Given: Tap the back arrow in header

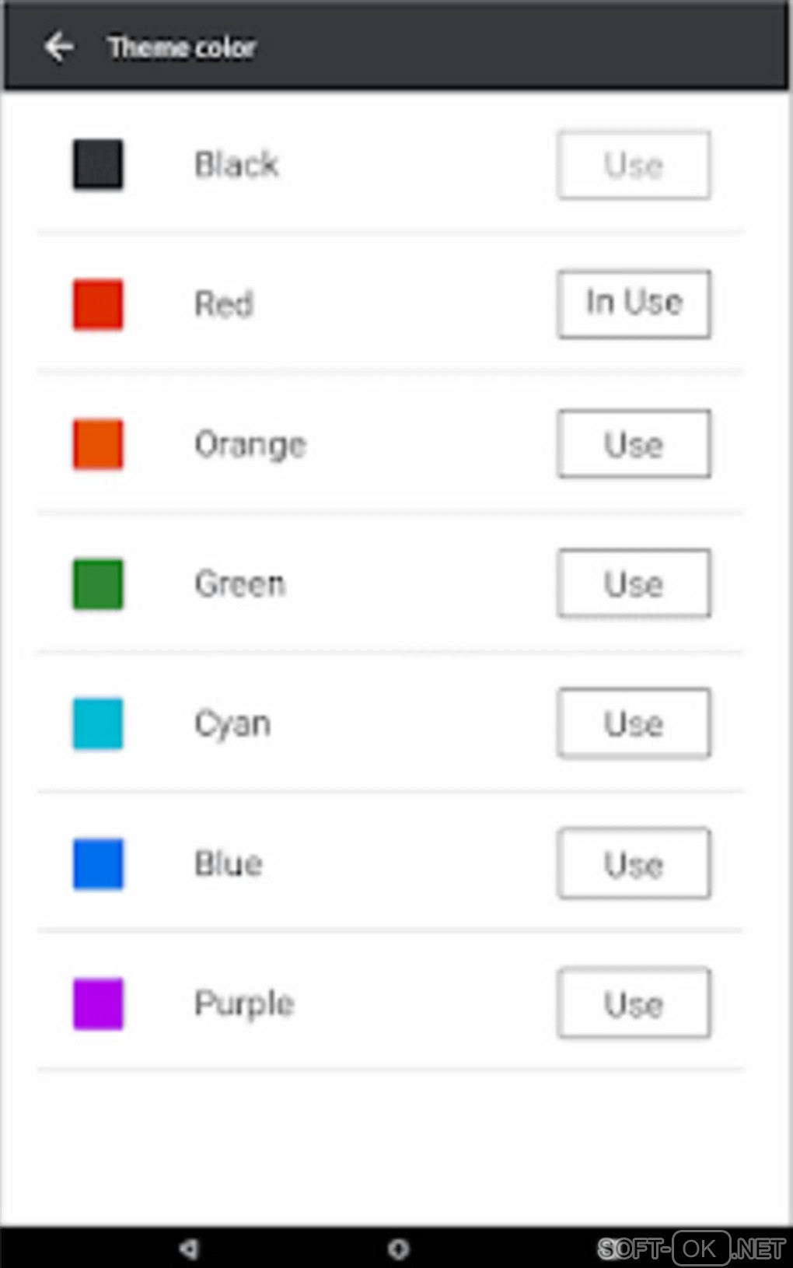Looking at the screenshot, I should [x=59, y=47].
